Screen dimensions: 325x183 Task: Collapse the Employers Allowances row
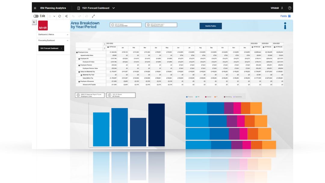tap(79, 82)
